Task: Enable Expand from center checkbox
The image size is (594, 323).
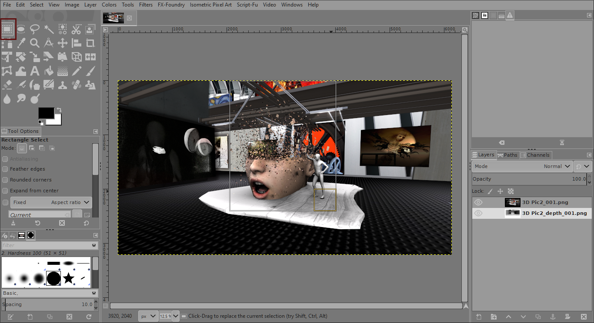Action: [5, 191]
